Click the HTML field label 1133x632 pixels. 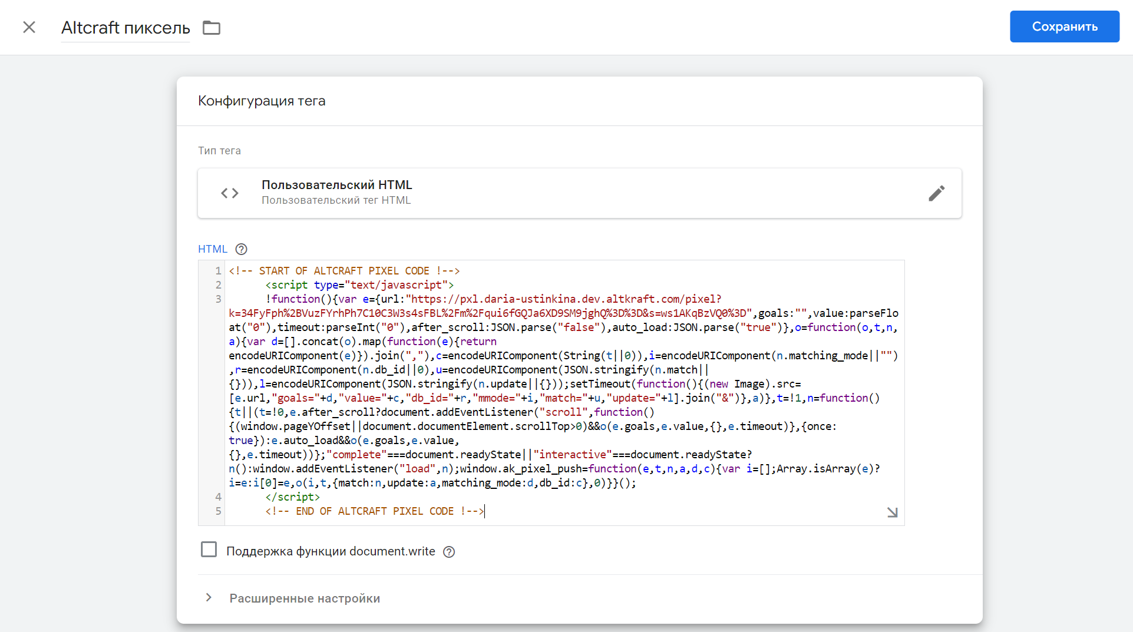(x=213, y=249)
